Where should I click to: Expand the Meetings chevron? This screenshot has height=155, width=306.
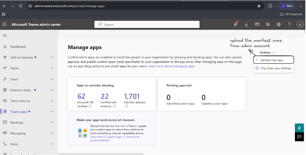[x=52, y=122]
